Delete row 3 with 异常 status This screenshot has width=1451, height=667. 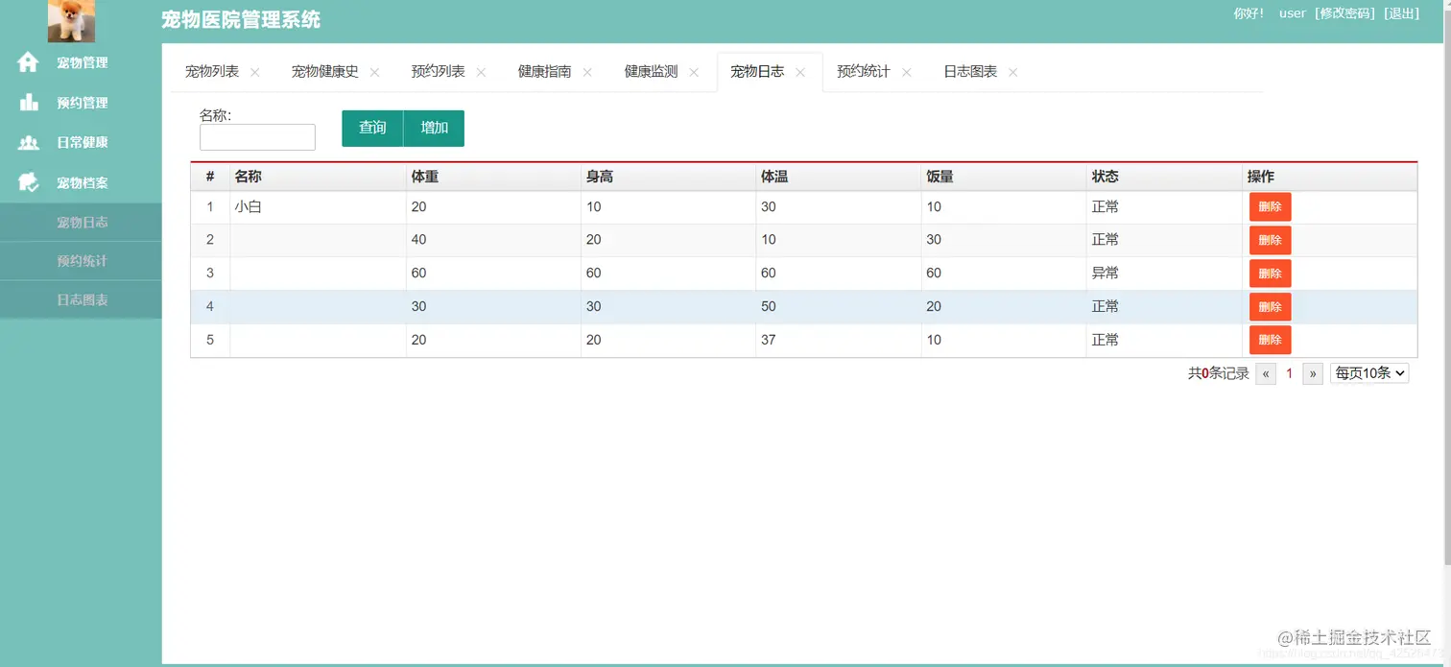[1270, 274]
